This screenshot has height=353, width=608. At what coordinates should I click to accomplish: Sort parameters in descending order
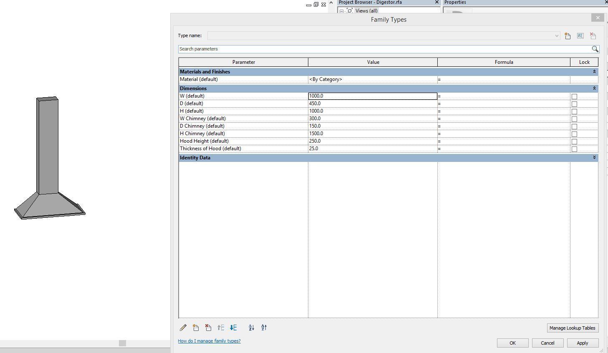coord(264,328)
